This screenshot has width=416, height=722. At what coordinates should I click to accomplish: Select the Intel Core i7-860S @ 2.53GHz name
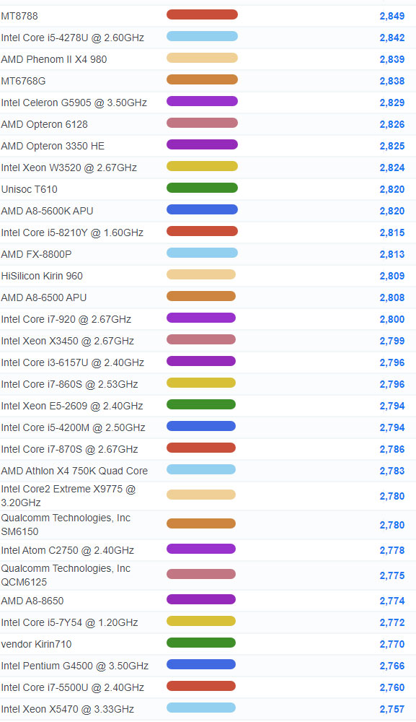69,384
